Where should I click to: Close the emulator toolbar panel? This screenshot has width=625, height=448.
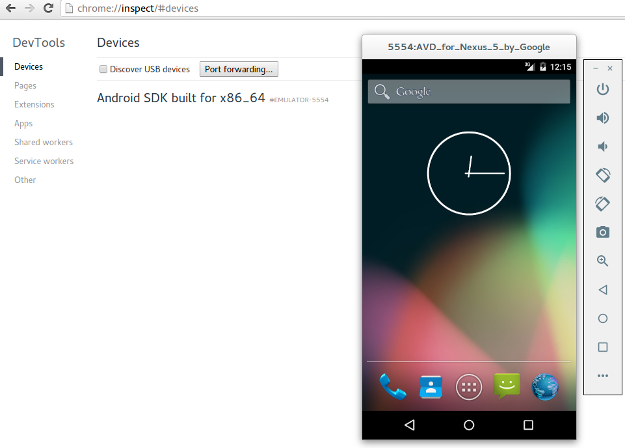pos(610,68)
